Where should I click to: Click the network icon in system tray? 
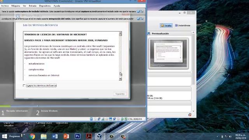pyautogui.click(x=226, y=136)
